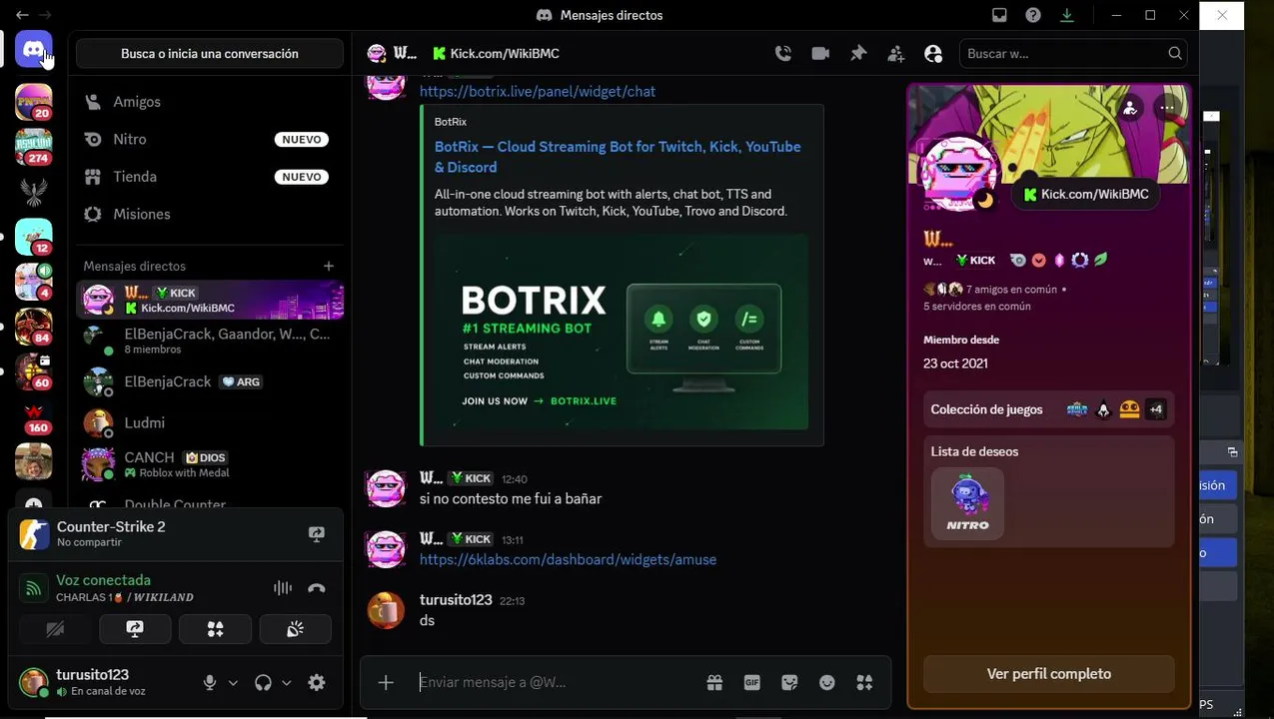Viewport: 1274px width, 719px height.
Task: Select the Kick.com/WikiBMC conversation in DM list
Action: coord(210,300)
